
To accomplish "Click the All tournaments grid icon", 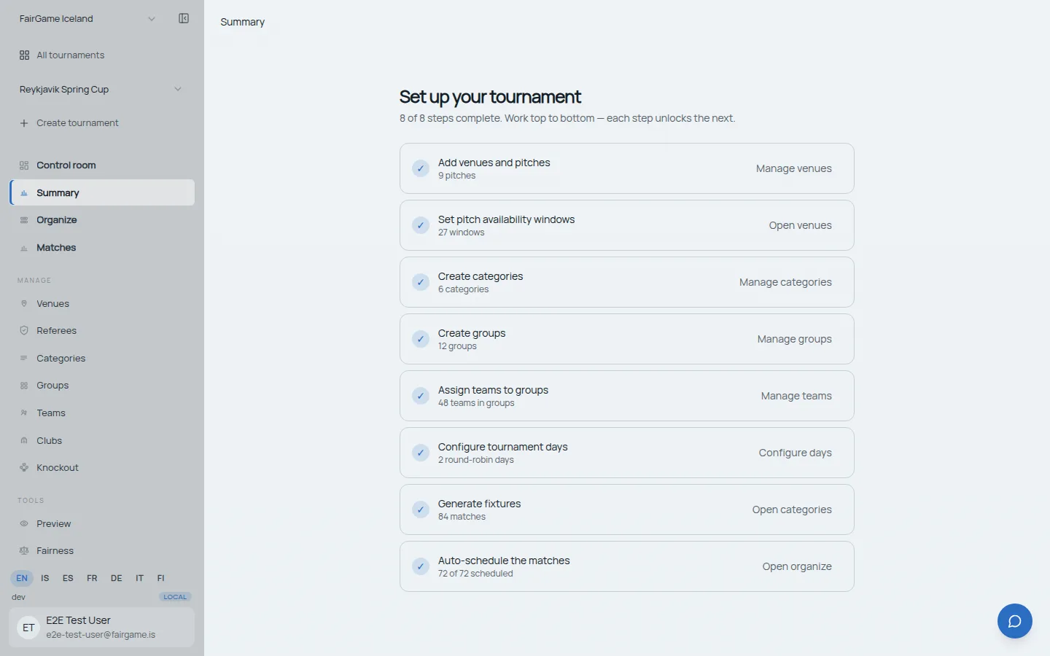I will [24, 55].
